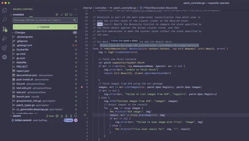Select the Source Control activity bar icon

point(5,29)
